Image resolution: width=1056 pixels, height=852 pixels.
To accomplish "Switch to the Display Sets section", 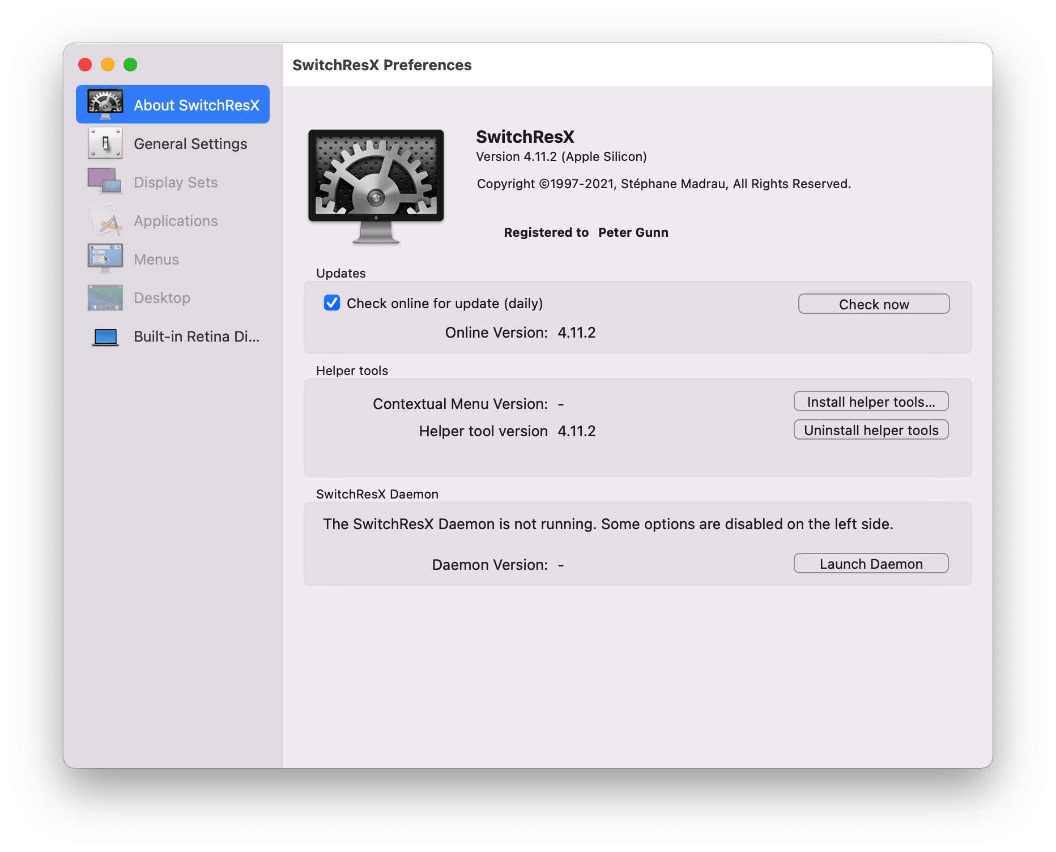I will coord(176,182).
